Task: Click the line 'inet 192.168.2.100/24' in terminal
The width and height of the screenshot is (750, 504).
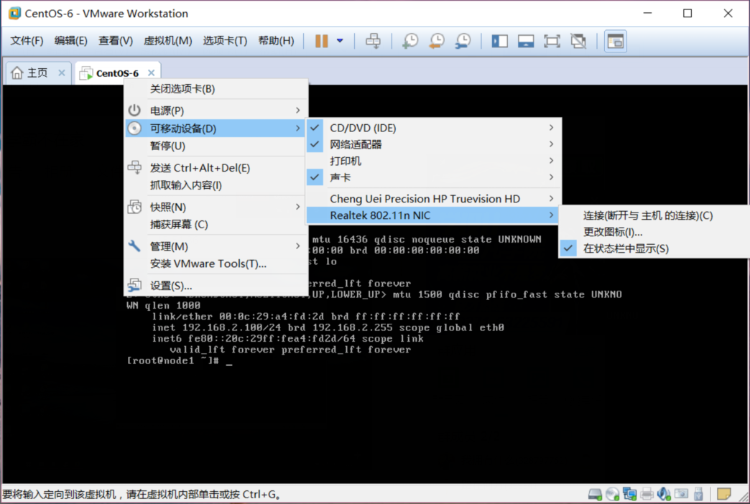Action: (x=328, y=327)
